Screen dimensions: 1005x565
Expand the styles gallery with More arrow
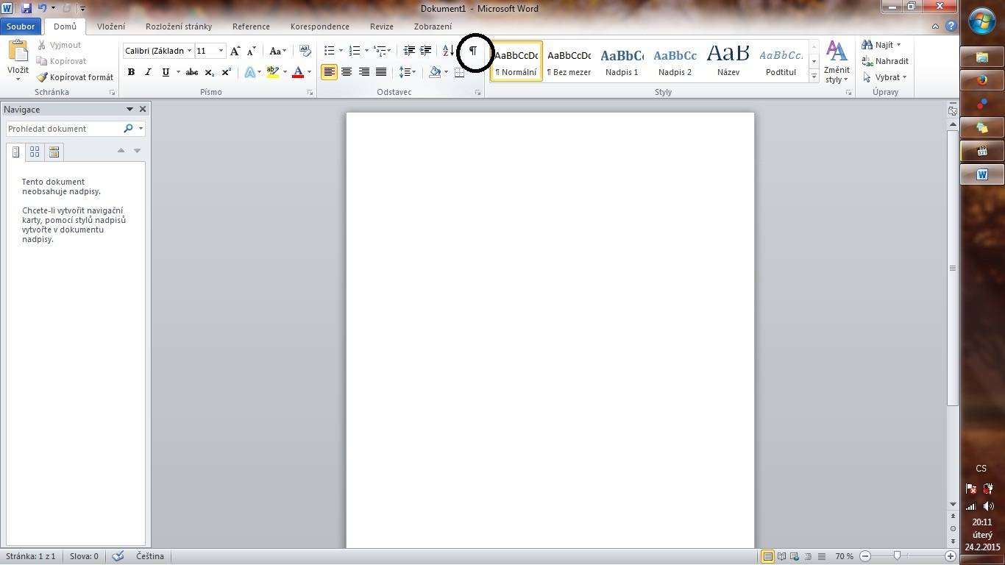click(814, 76)
